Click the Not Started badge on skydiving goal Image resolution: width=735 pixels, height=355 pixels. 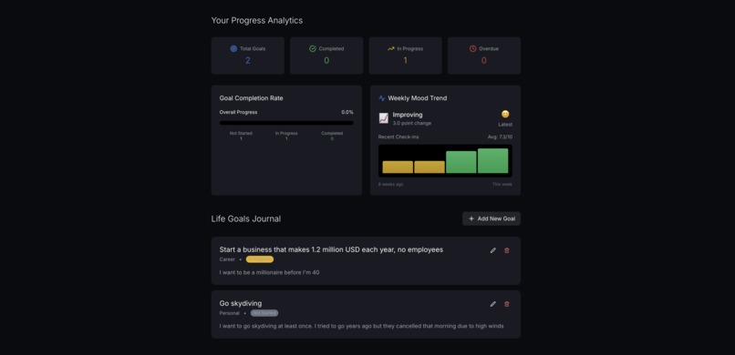[x=264, y=313]
